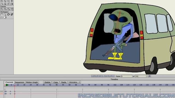
Task: Click frame 120 on the timeline ruler
Action: point(134,85)
